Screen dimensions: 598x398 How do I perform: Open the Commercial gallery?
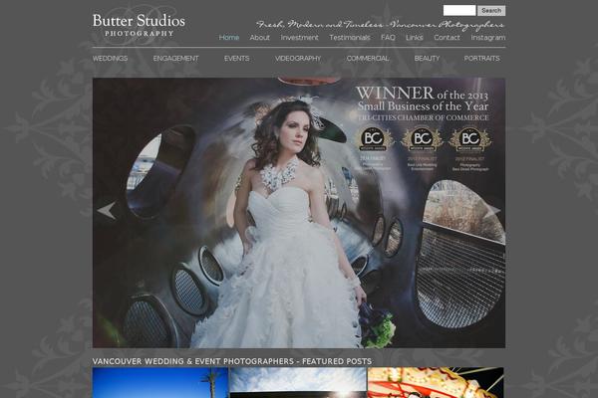click(368, 59)
